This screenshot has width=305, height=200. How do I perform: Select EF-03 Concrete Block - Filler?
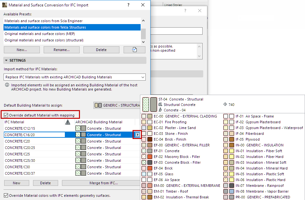tap(171, 162)
